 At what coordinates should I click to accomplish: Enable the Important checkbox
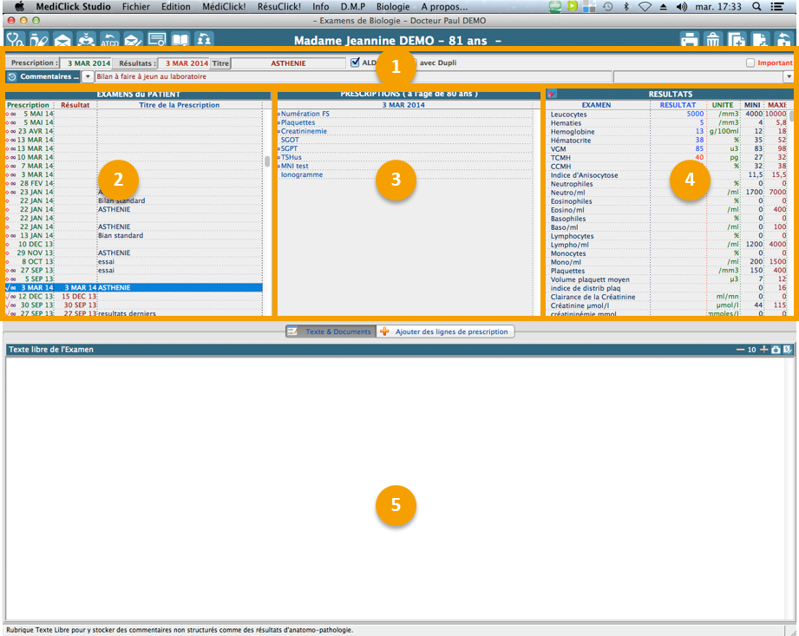tap(750, 62)
